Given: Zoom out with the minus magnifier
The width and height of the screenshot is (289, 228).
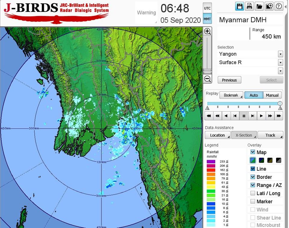Looking at the screenshot, I should [x=207, y=79].
